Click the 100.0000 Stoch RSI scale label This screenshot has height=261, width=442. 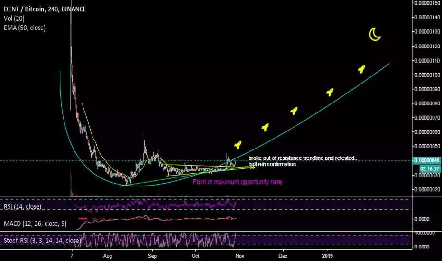[425, 233]
